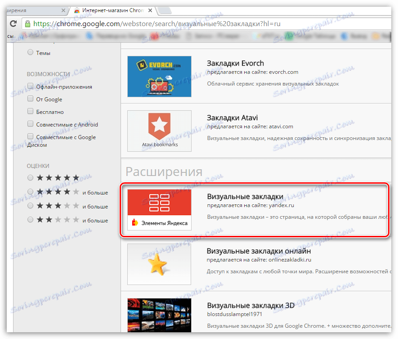Viewport: 398px width, 339px height.
Task: Click 'предлагается на сайте: yandex.ru' text
Action: pos(250,205)
